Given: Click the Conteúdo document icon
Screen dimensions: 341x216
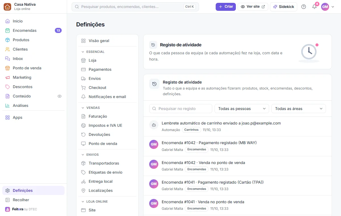Looking at the screenshot, I should pyautogui.click(x=7, y=96).
